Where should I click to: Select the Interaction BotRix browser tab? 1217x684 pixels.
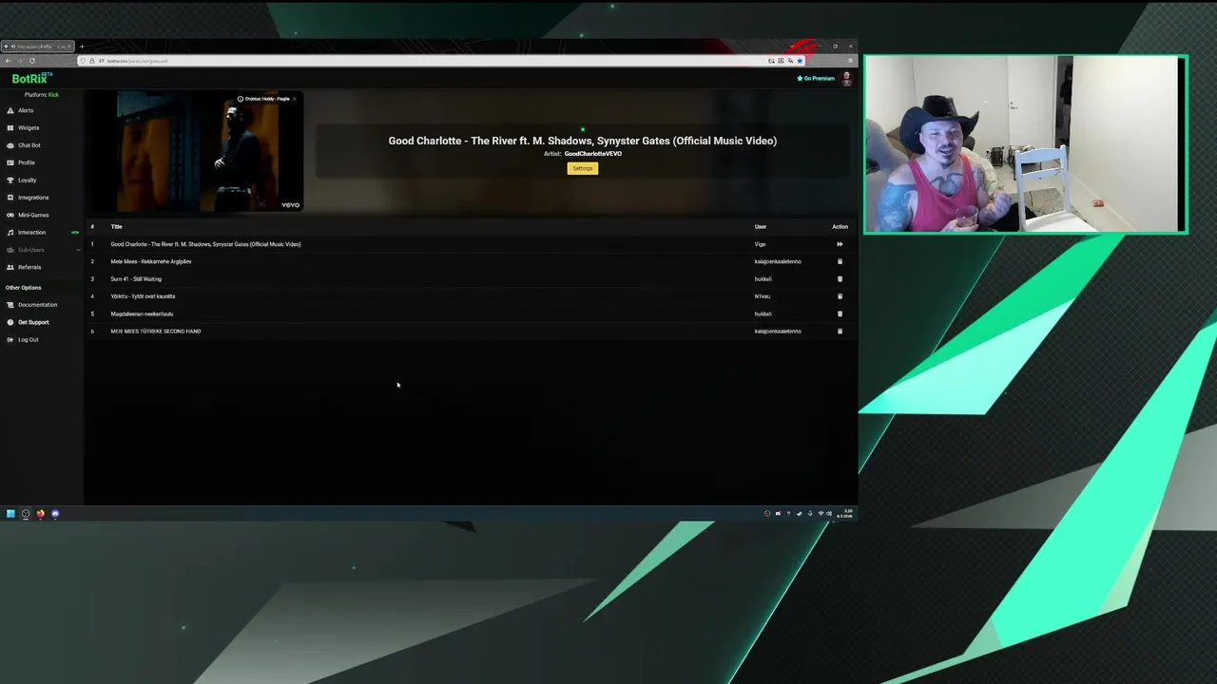36,47
